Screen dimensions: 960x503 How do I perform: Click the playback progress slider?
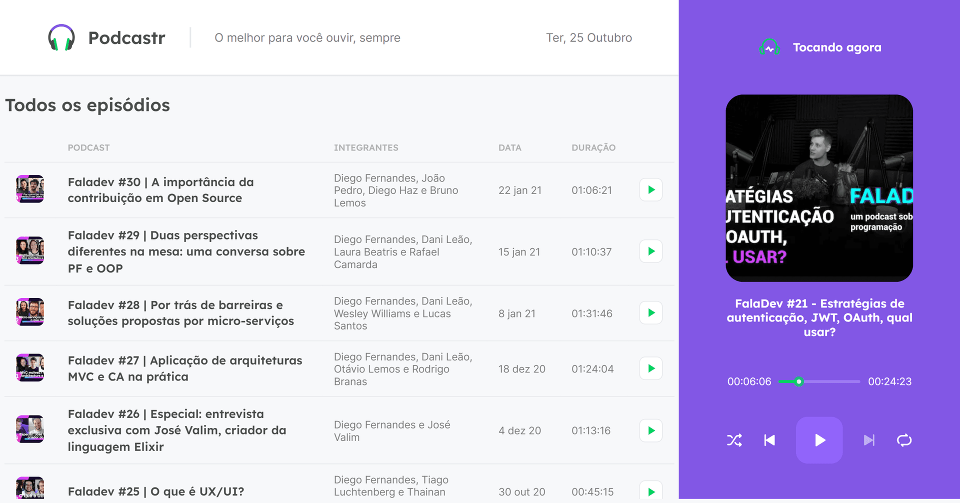pos(819,381)
